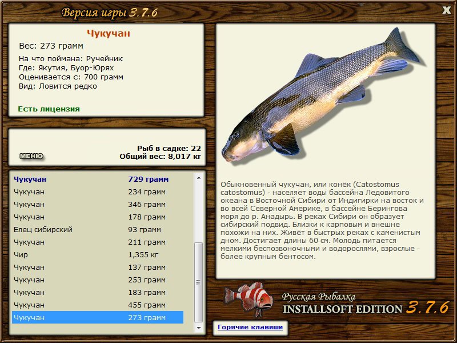Image resolution: width=457 pixels, height=343 pixels.
Task: Click the Оценивается с: 700 грамм line
Action: click(71, 77)
